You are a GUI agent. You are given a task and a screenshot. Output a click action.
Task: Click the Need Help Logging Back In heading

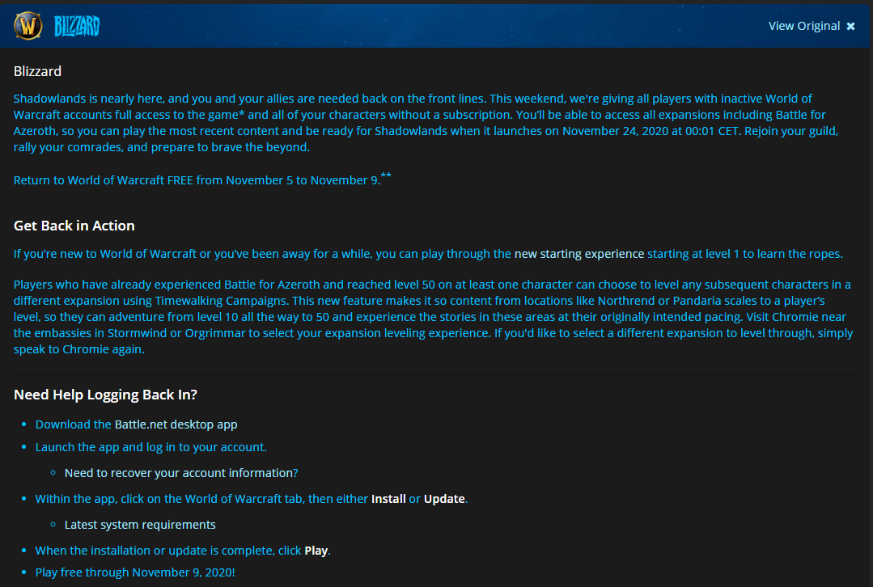[x=105, y=395]
